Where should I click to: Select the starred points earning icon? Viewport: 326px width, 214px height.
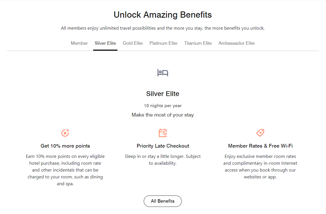(65, 133)
